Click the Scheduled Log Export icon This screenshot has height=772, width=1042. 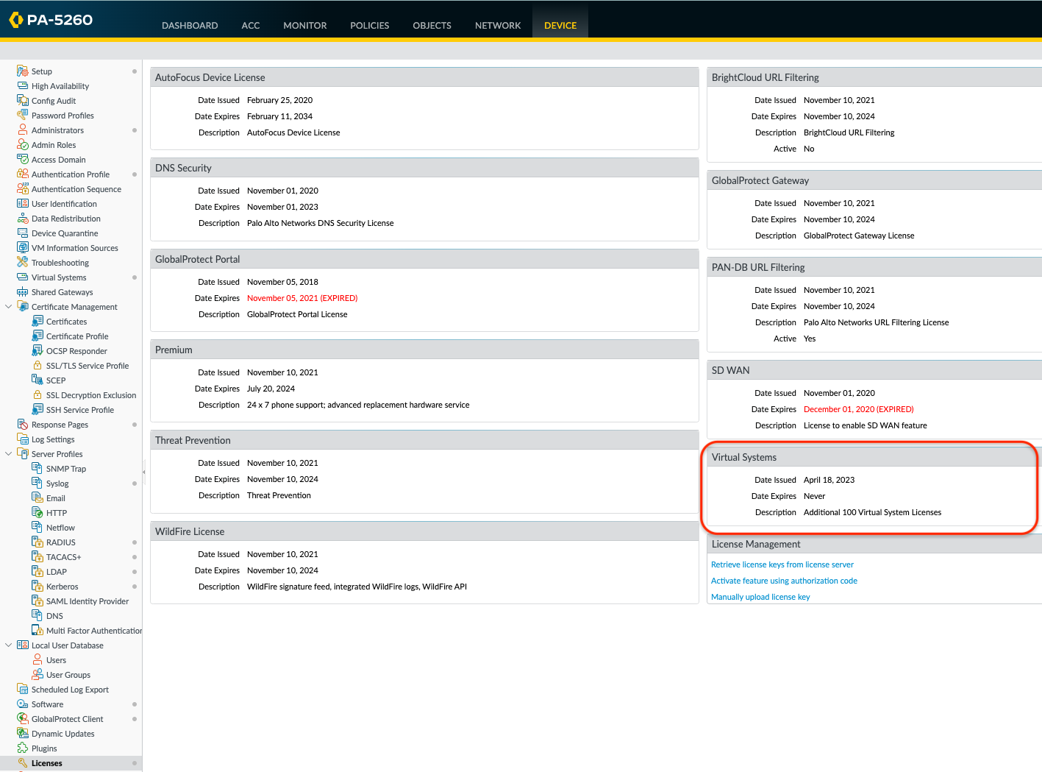(x=23, y=690)
